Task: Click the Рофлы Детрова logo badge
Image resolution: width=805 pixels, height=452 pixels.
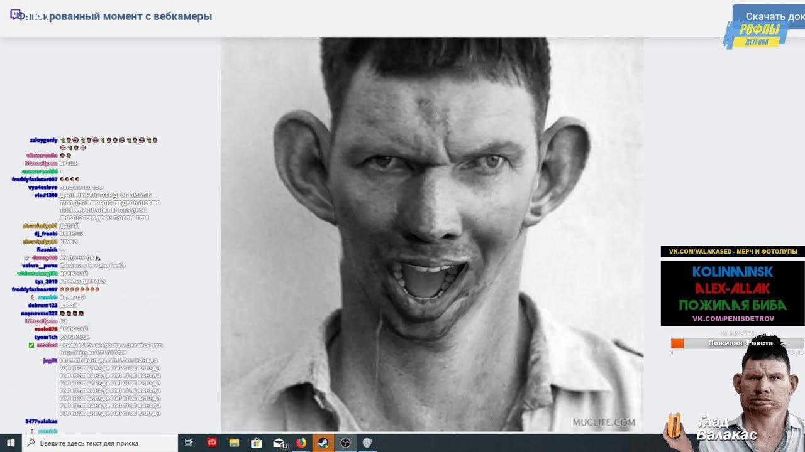Action: 757,35
